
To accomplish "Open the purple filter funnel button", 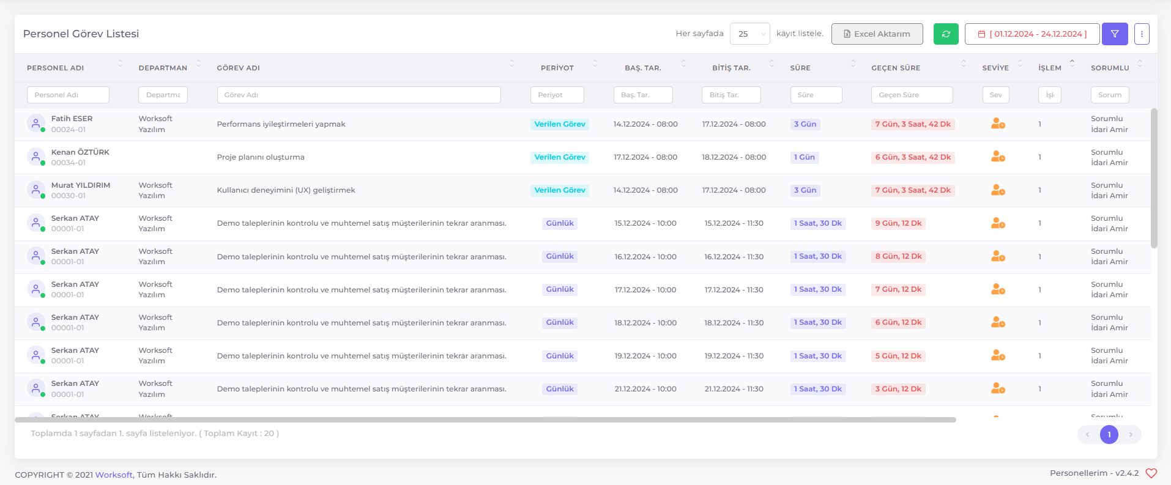I will (x=1115, y=34).
